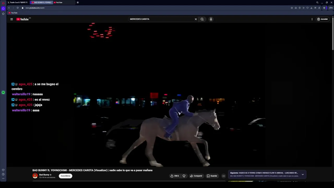Image resolution: width=334 pixels, height=188 pixels.
Task: Reload the YouTube page
Action: (17, 8)
